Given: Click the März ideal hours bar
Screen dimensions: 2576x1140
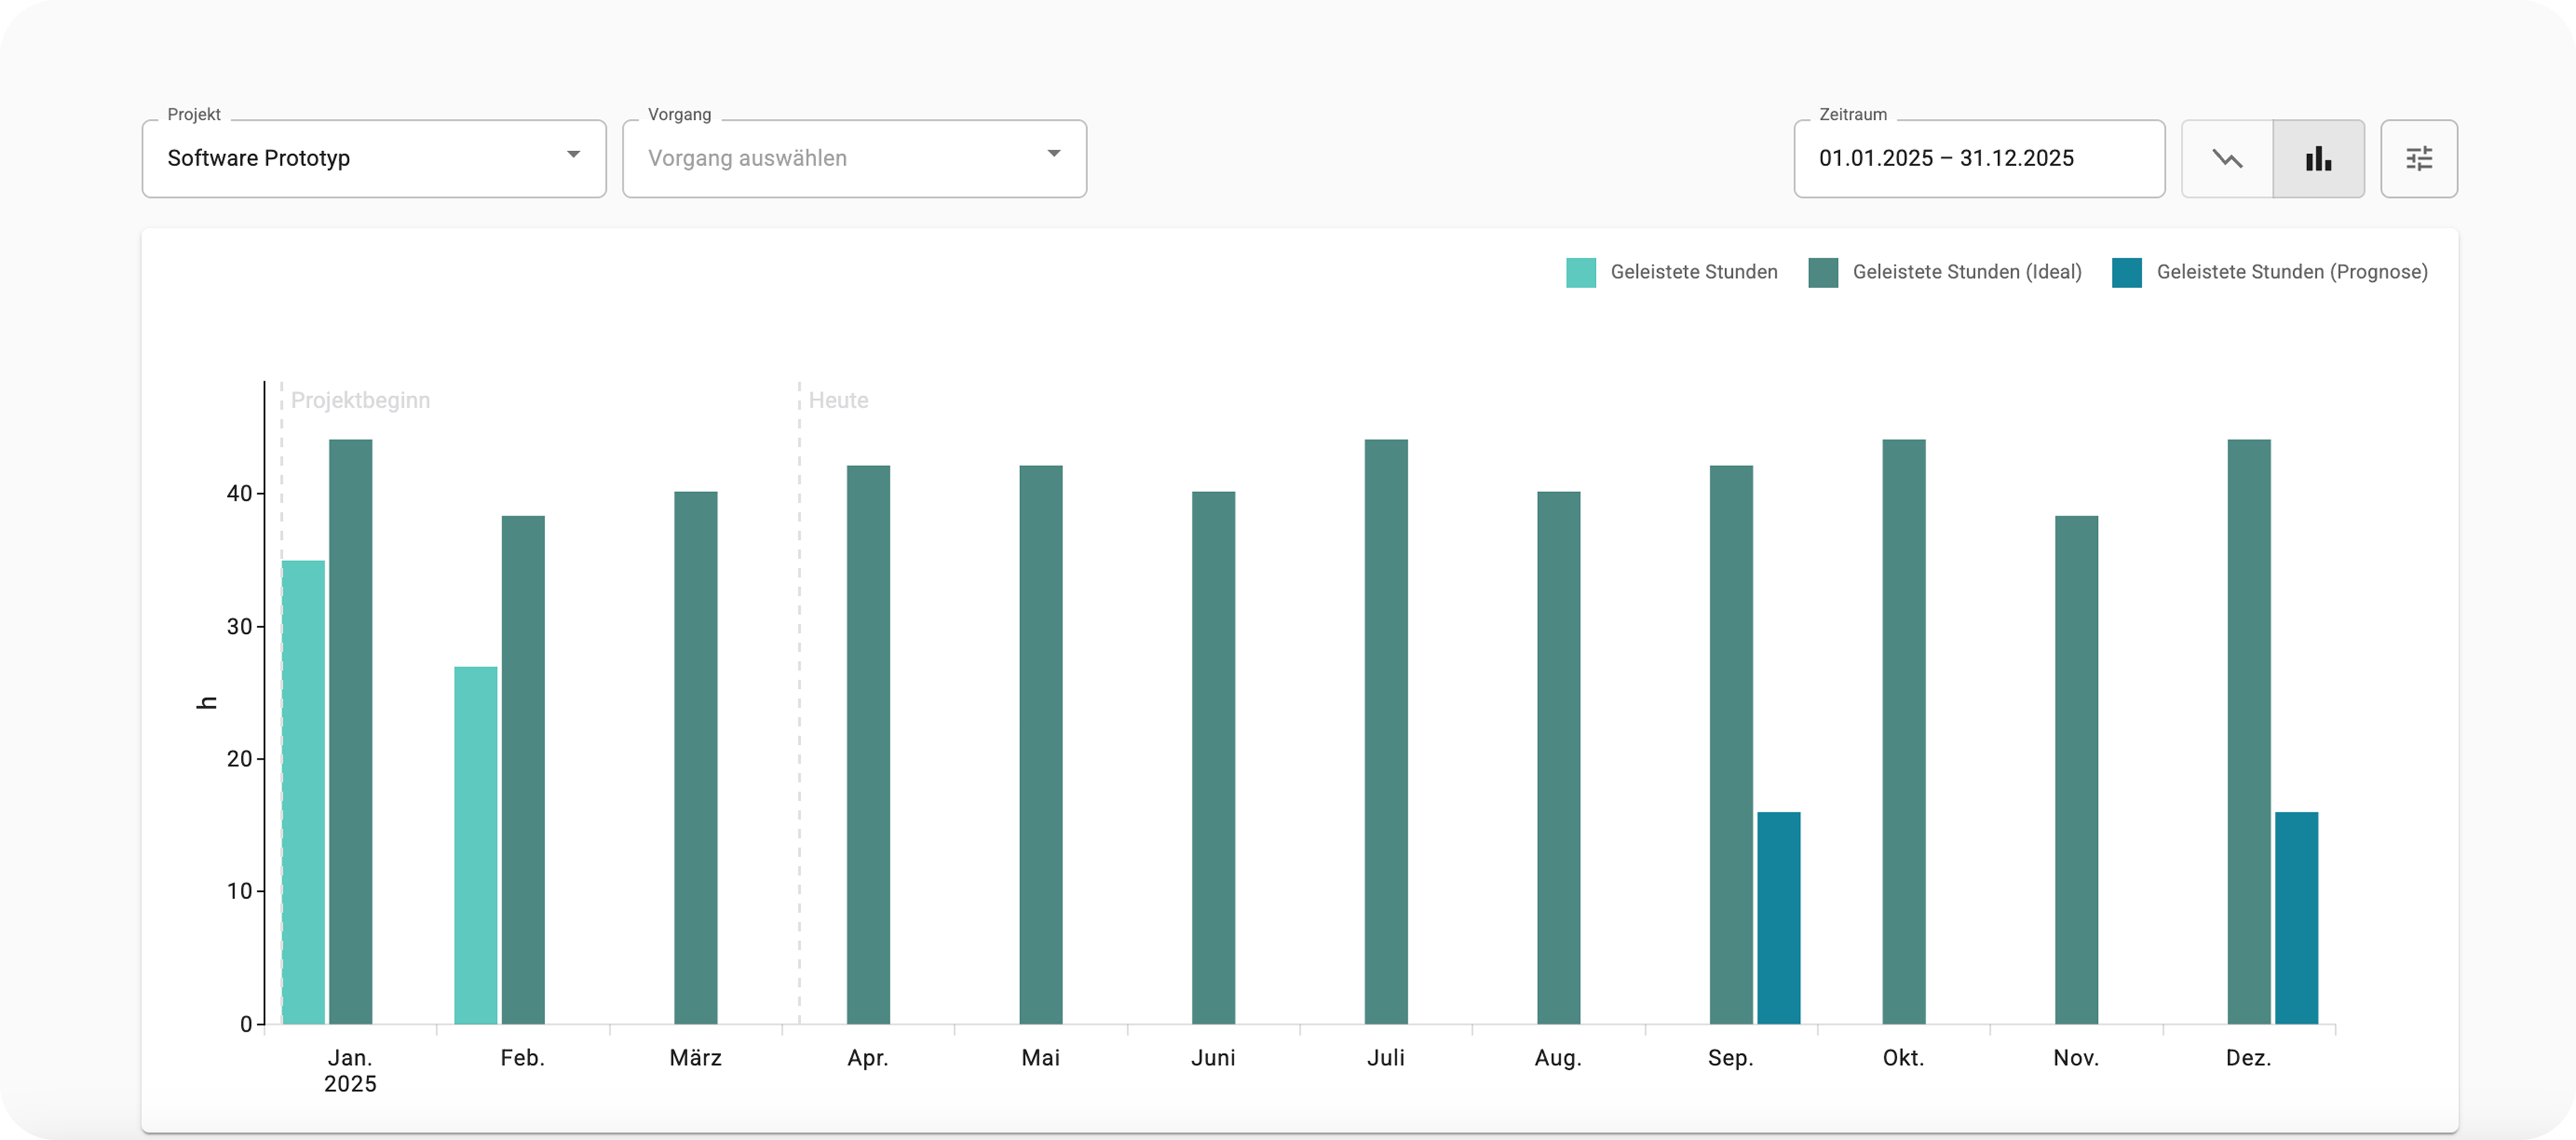Looking at the screenshot, I should [695, 757].
